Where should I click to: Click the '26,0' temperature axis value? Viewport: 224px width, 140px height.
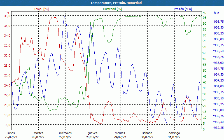7,75
